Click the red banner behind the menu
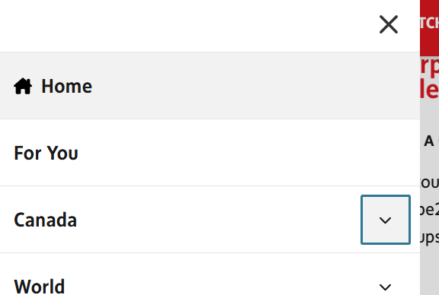Screen dimensions: 439x295 [x=430, y=28]
